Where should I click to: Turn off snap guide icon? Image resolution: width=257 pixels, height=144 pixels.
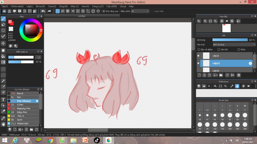click(57, 11)
